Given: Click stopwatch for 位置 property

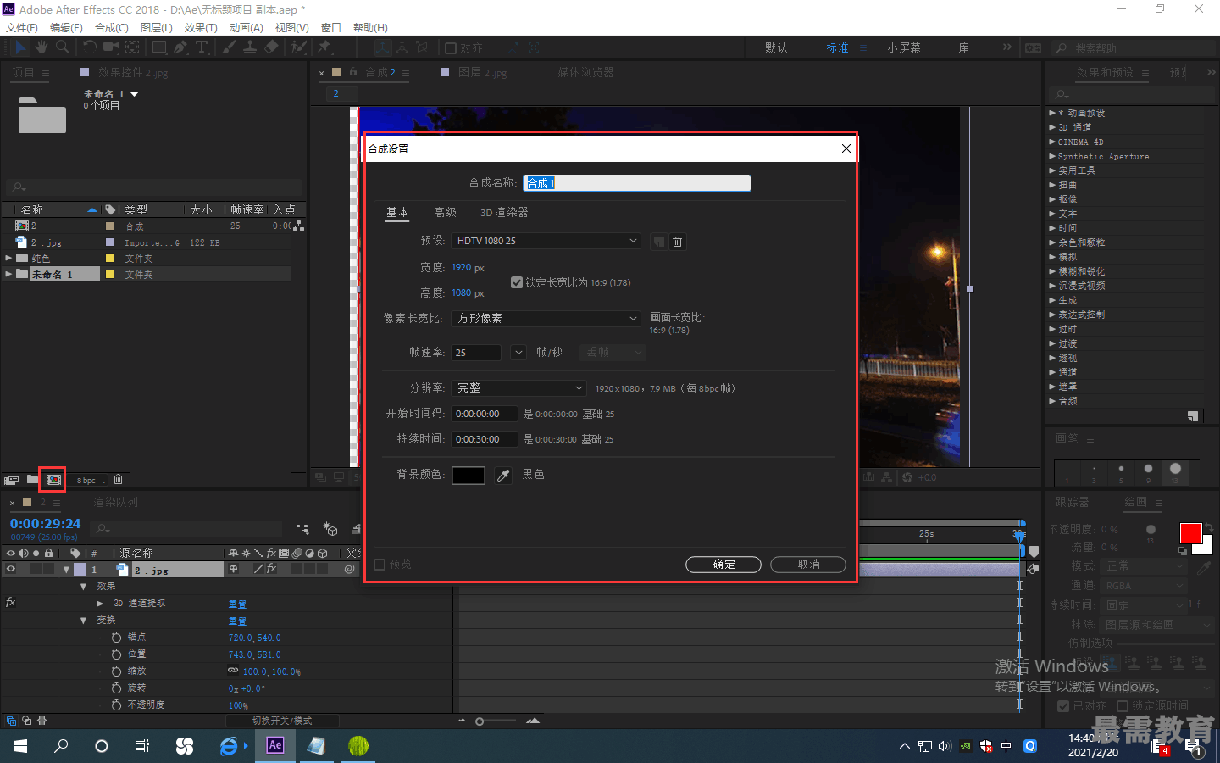Looking at the screenshot, I should 117,654.
